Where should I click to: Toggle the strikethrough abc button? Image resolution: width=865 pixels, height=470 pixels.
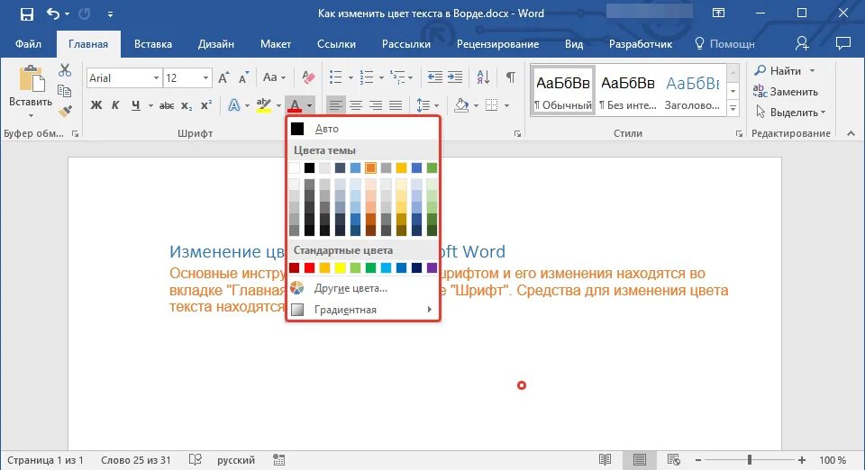click(167, 105)
